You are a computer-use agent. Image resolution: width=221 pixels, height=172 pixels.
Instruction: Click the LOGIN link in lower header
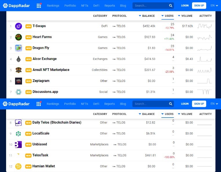[x=185, y=104]
